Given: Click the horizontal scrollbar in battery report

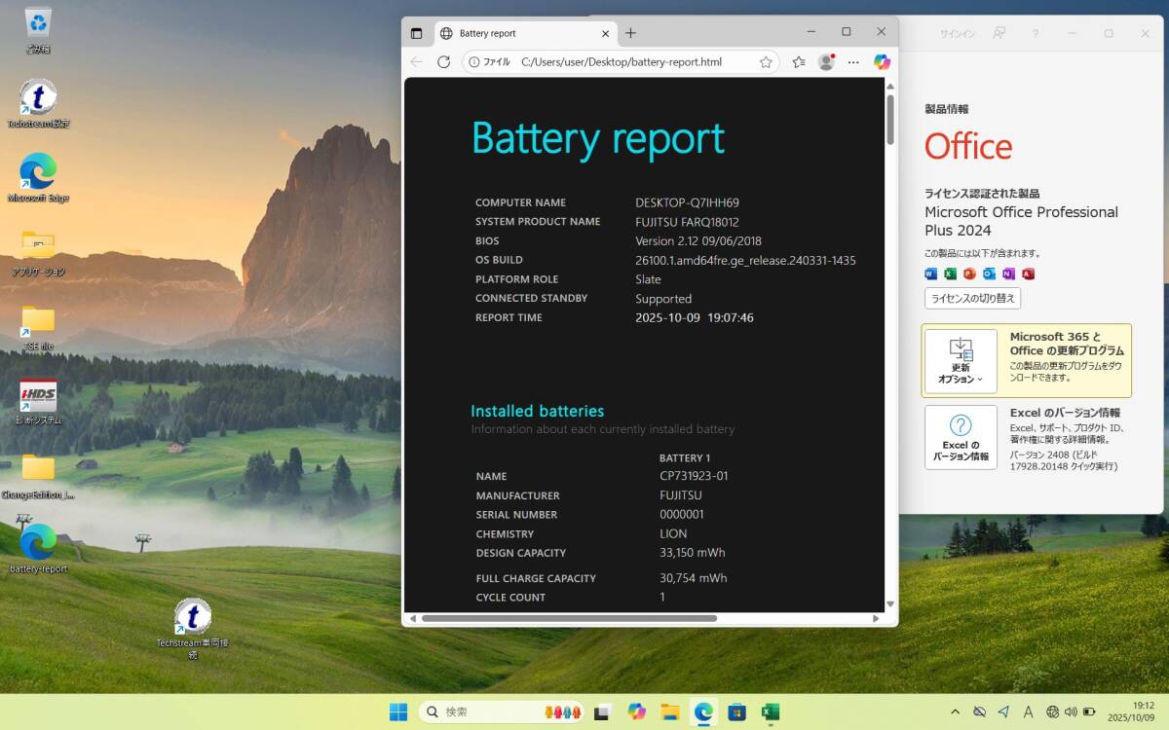Looking at the screenshot, I should pos(569,618).
